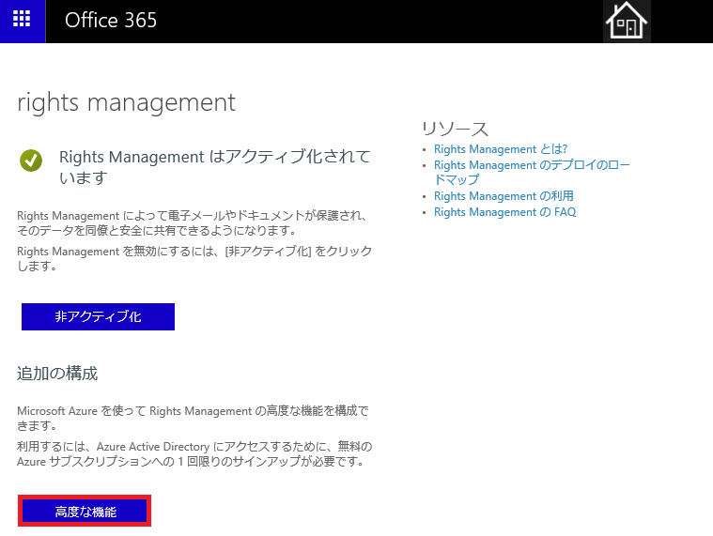Click the Office 365 title text
This screenshot has width=713, height=536.
coord(111,21)
